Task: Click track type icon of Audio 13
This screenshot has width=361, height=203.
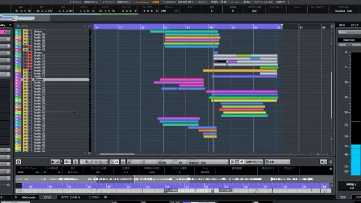Action: point(17,59)
